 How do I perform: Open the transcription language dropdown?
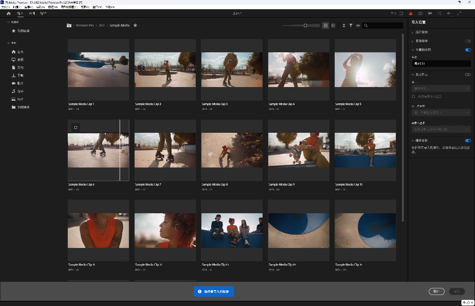pos(441,88)
